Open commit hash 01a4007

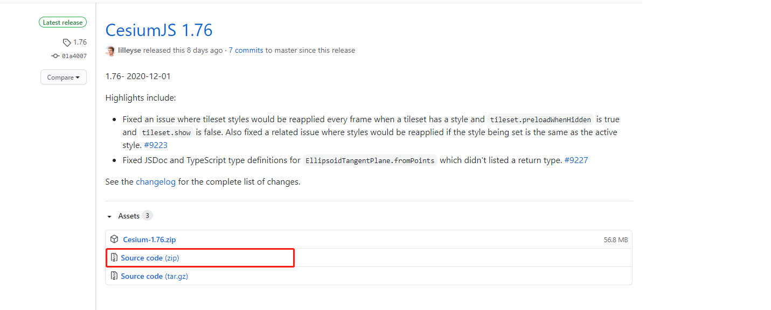74,56
